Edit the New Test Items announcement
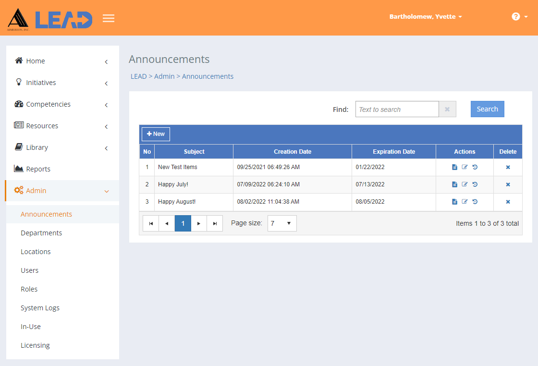The width and height of the screenshot is (538, 366). click(465, 167)
